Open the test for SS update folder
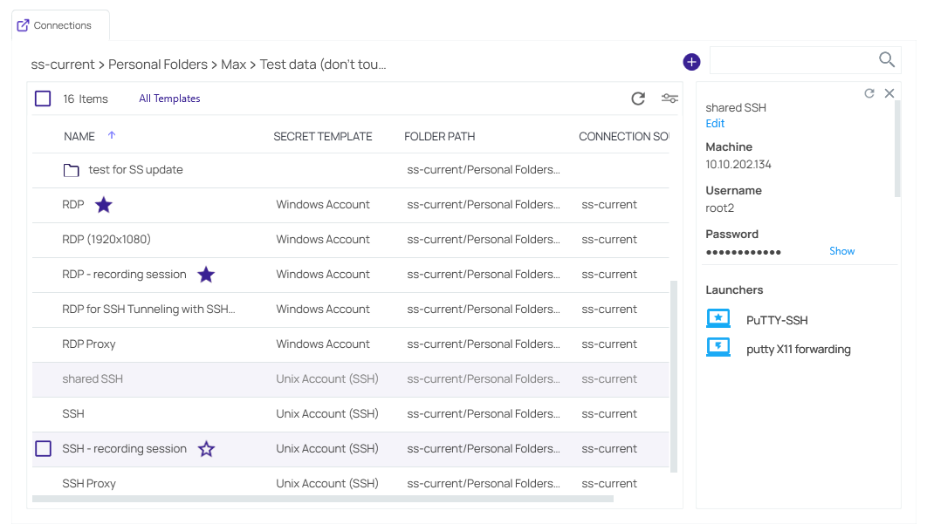 135,170
